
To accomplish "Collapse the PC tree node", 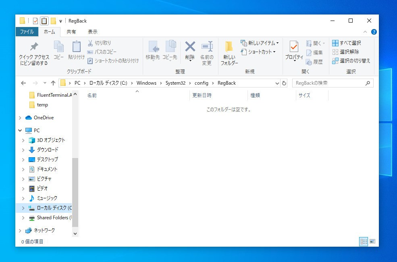I will click(x=20, y=131).
